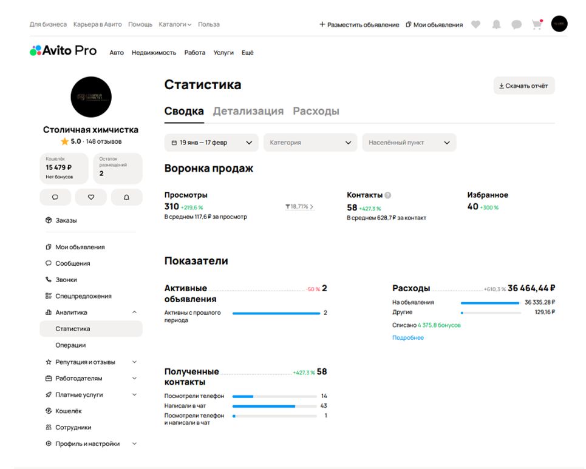Open Мои объявления in top header
586x469 pixels.
click(434, 25)
